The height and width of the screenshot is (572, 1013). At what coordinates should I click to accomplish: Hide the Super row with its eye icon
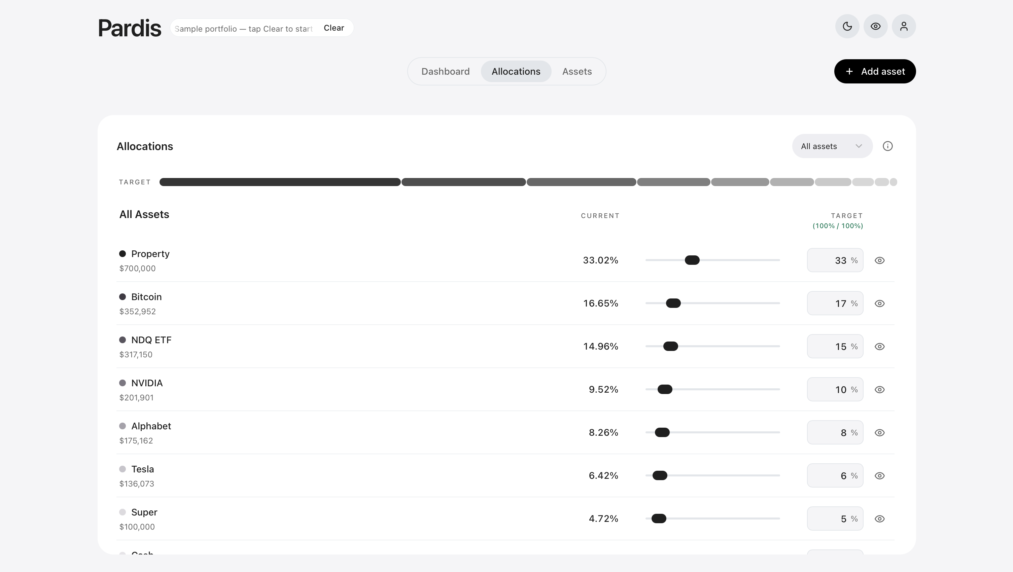tap(880, 519)
